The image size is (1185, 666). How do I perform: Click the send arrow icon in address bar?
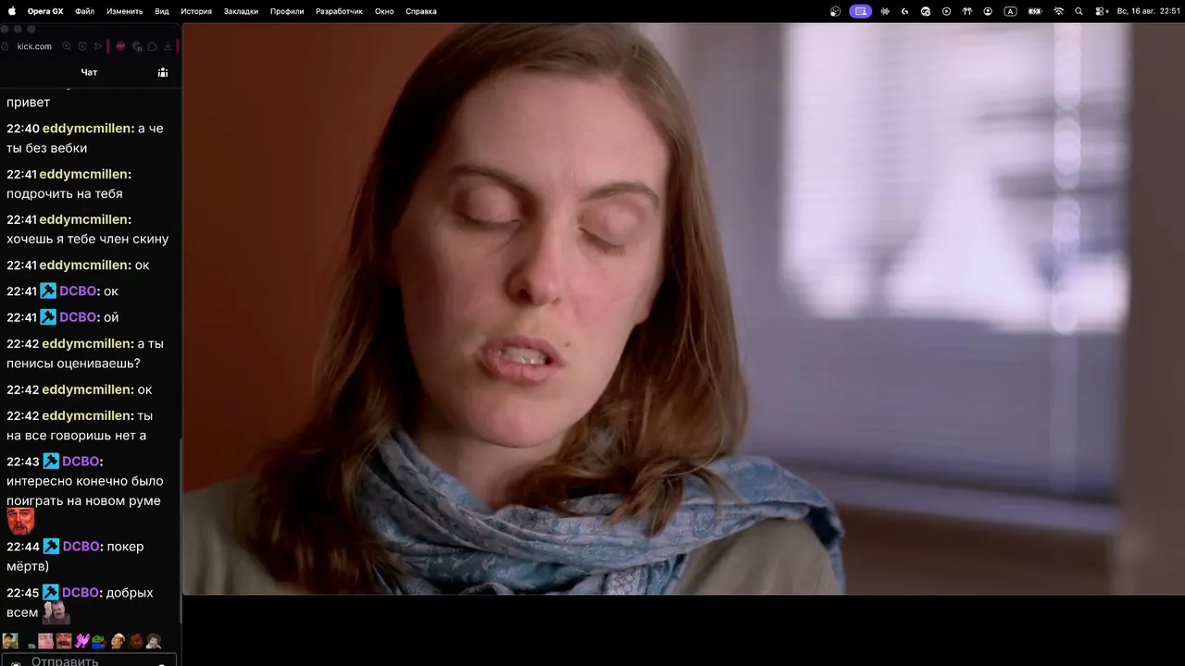[98, 46]
